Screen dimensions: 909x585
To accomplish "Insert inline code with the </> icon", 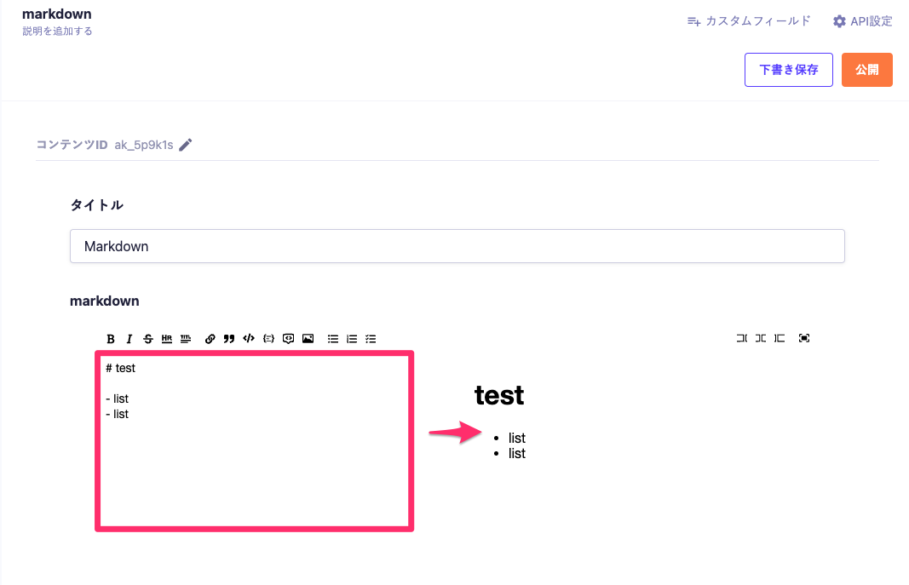I will [249, 338].
